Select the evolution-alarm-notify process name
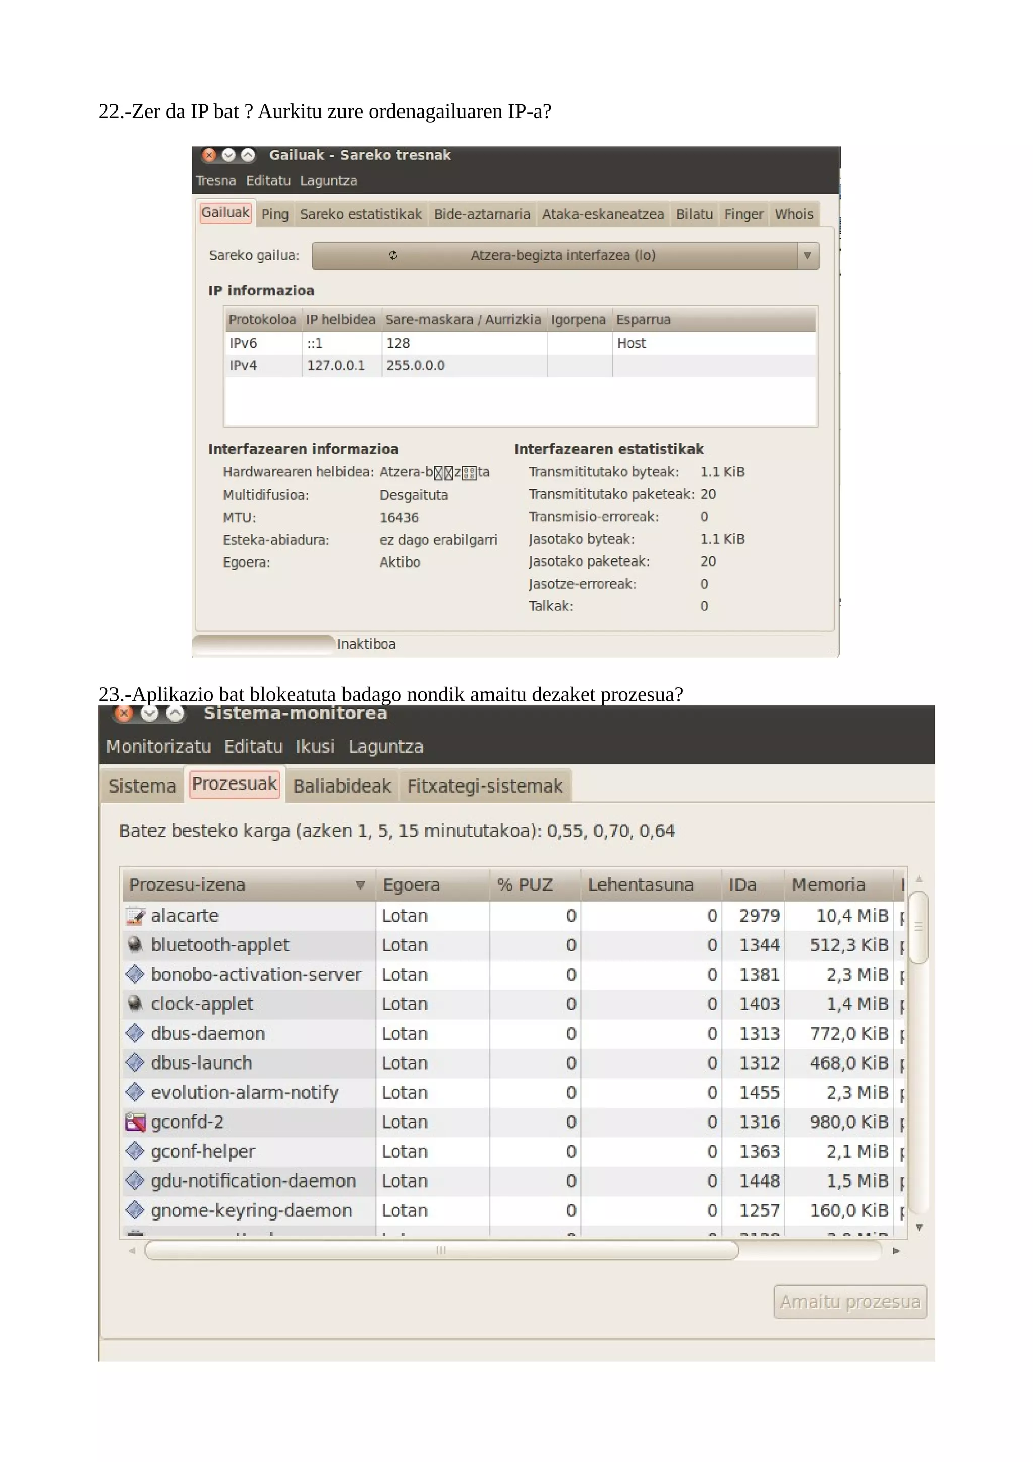Viewport: 1033px width, 1462px height. 245,1093
